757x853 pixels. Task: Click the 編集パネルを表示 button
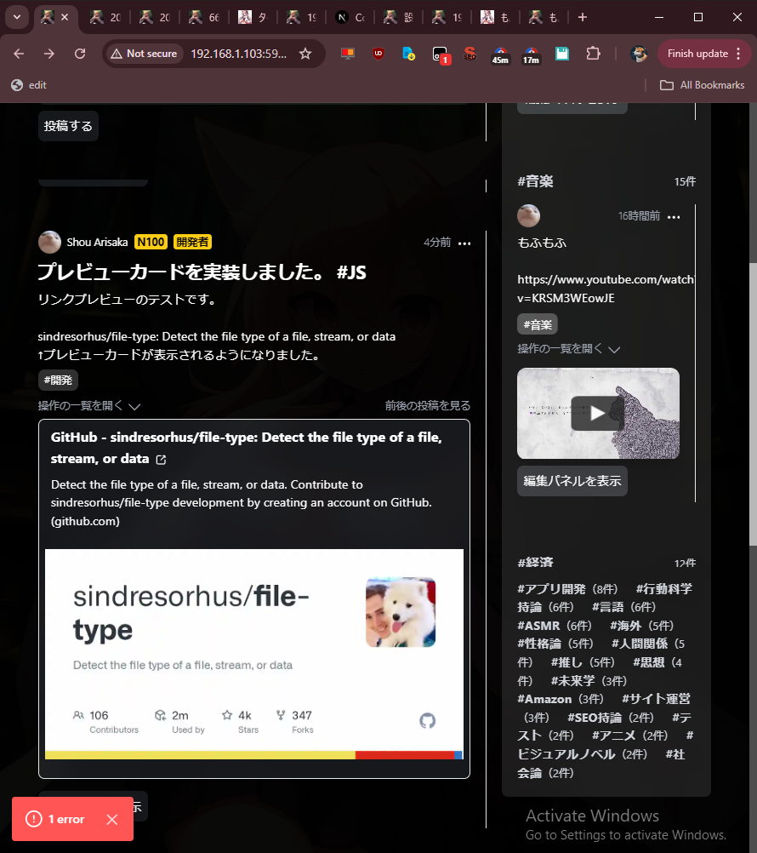572,480
